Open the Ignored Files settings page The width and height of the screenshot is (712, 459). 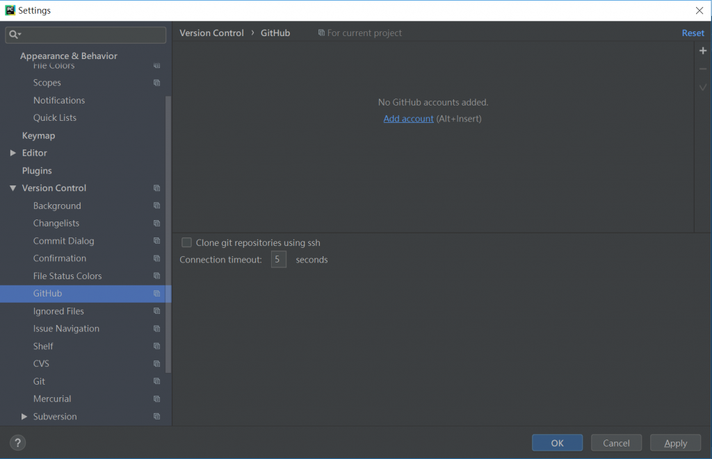tap(58, 310)
